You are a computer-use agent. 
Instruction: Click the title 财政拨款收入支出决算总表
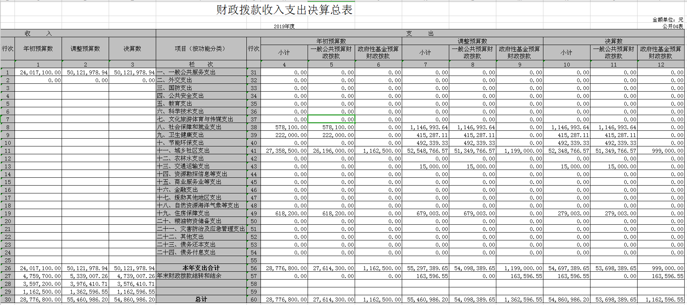(x=284, y=10)
